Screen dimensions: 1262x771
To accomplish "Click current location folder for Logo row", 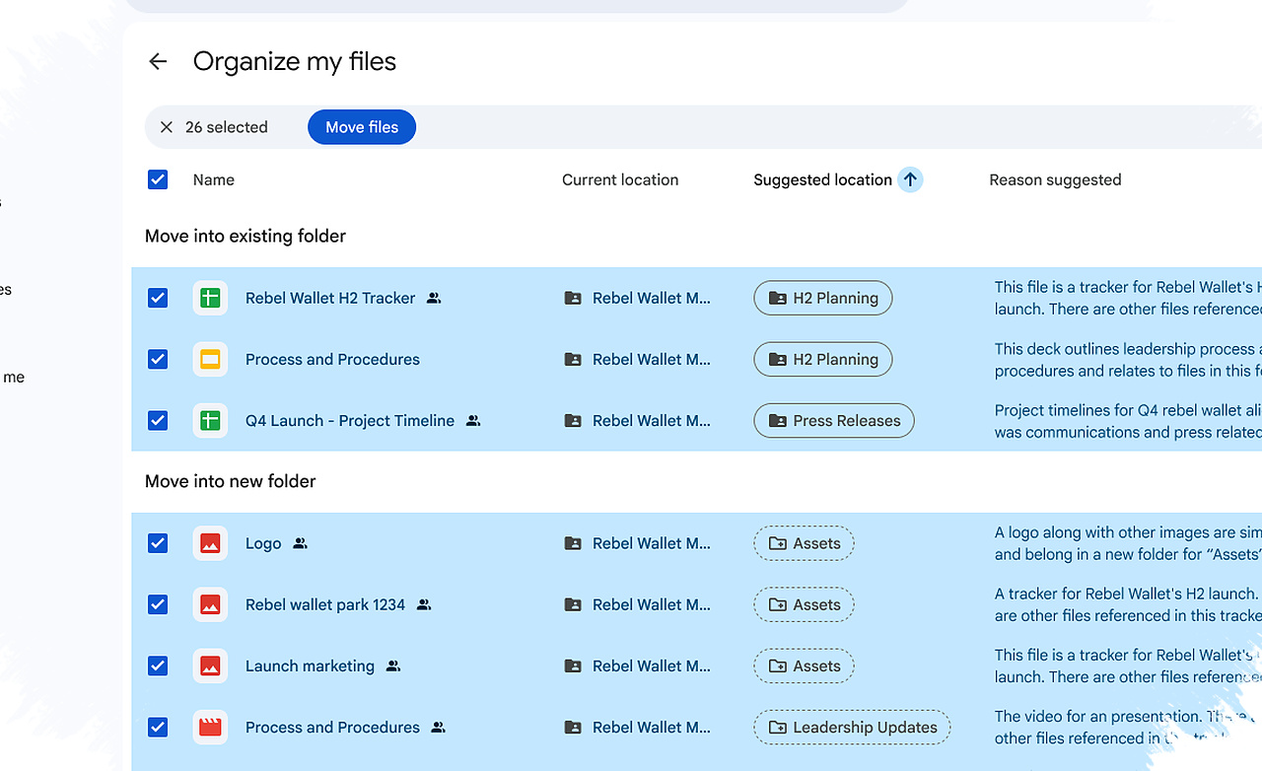I will click(x=637, y=543).
